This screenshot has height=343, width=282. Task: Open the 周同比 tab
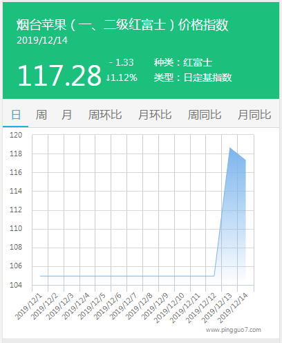tap(205, 115)
